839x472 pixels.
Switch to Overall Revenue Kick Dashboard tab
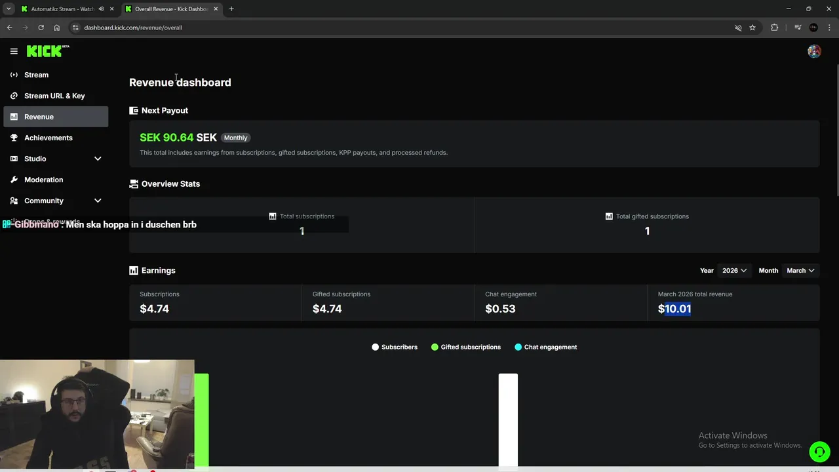coord(171,9)
